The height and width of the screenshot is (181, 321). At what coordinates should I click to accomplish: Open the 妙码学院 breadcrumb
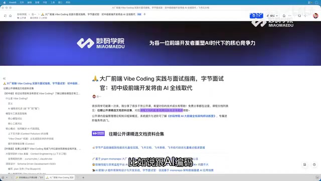22,15
